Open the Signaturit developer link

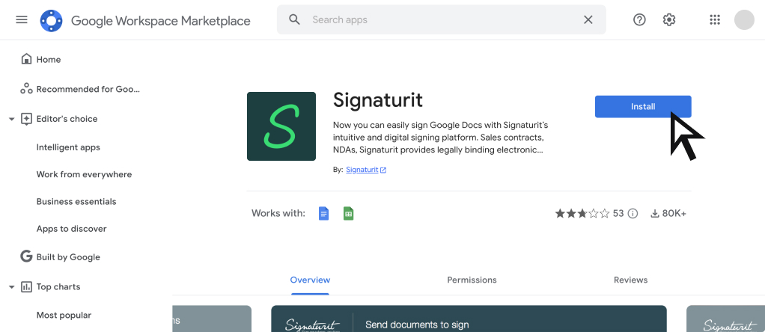(362, 170)
